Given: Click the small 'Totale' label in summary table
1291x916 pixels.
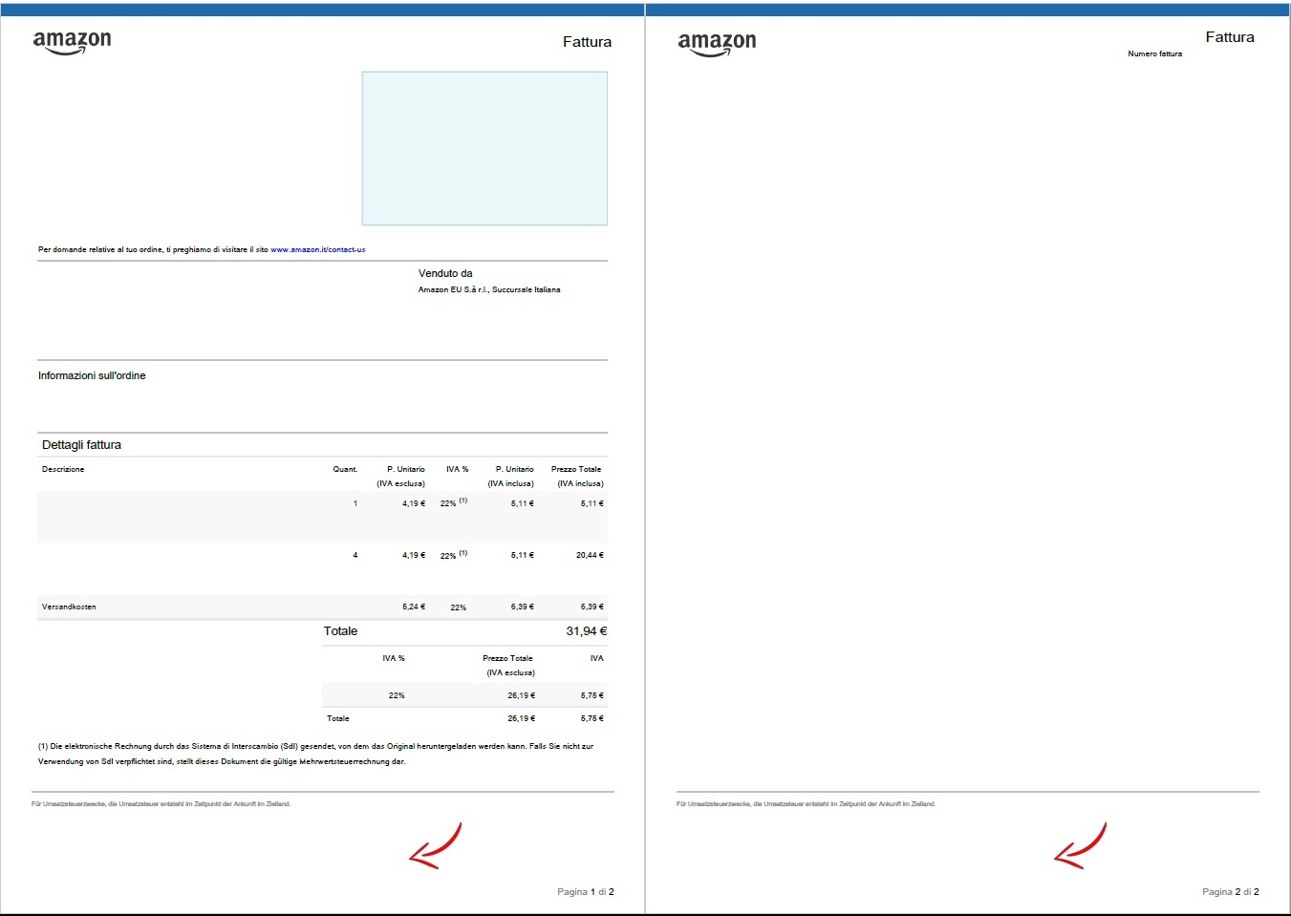Looking at the screenshot, I should 338,718.
